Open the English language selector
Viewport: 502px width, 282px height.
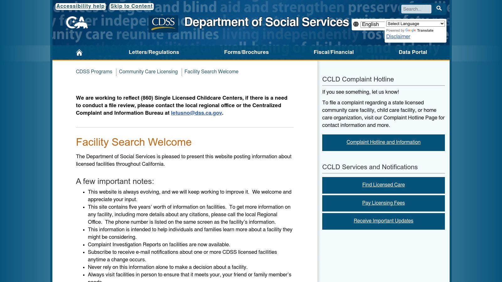(x=372, y=24)
